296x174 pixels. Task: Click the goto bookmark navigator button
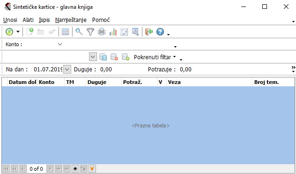(x=84, y=169)
